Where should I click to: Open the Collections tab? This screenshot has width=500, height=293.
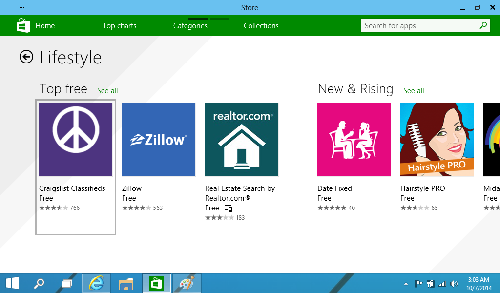tap(261, 26)
